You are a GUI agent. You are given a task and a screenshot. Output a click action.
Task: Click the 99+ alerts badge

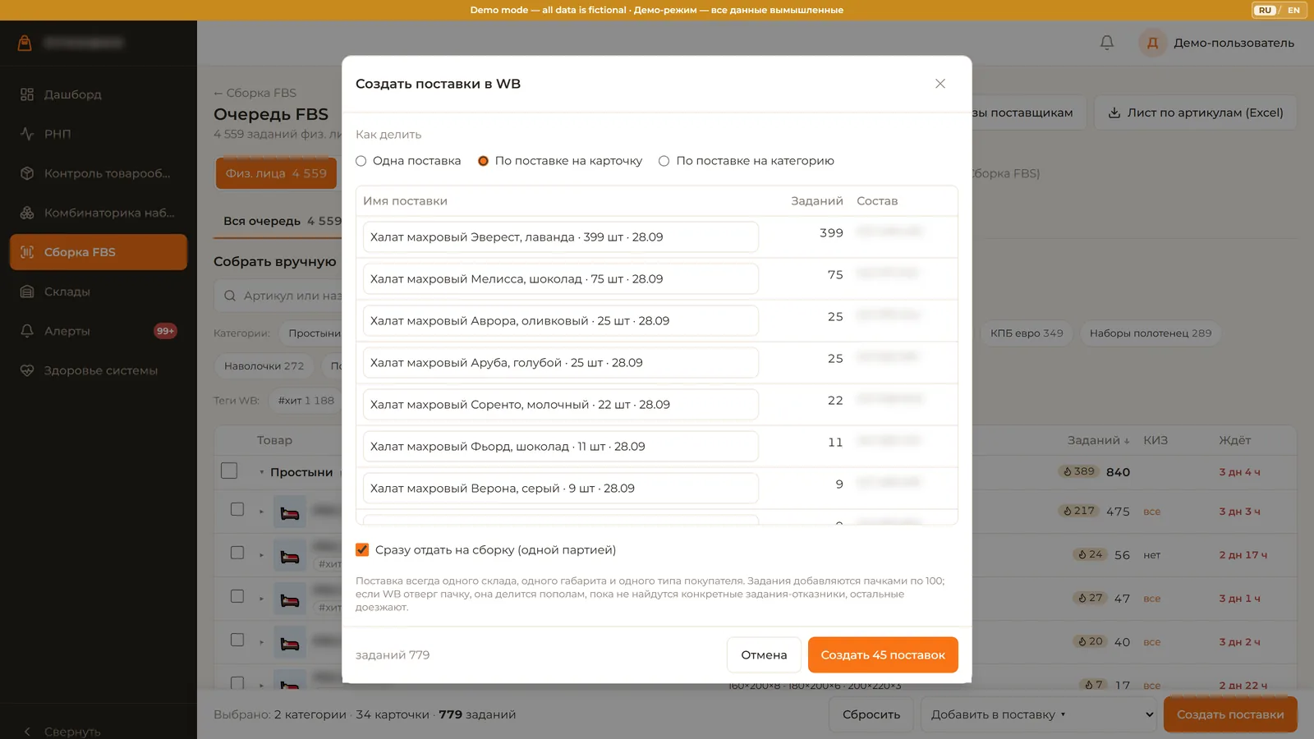coord(165,331)
